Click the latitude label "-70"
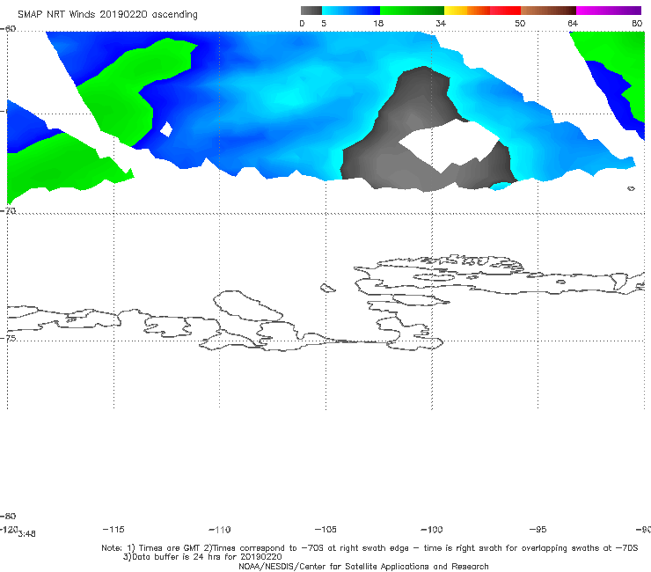Screen dimensions: 651x572 pyautogui.click(x=8, y=211)
